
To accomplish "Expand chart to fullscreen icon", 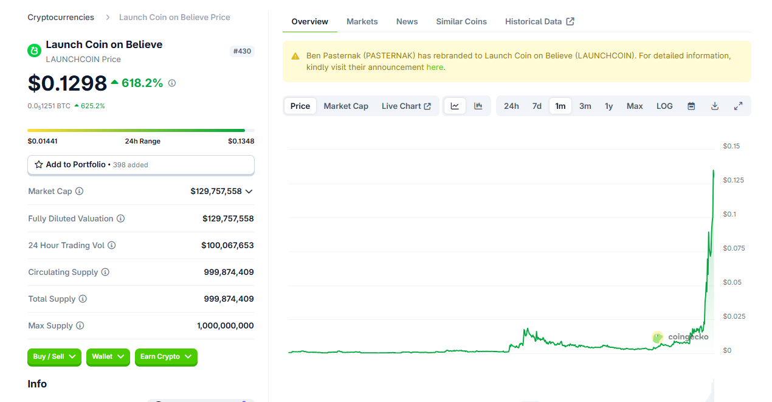I will (738, 106).
